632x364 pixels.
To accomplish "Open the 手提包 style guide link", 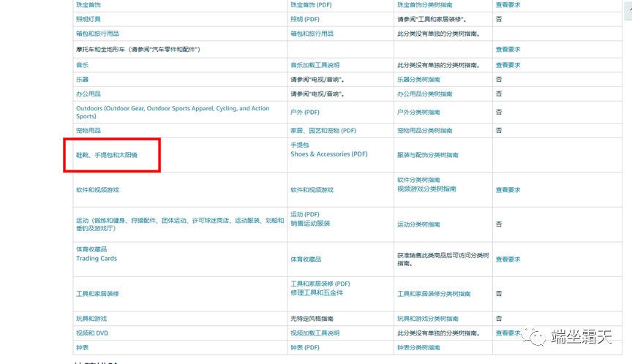I will click(x=300, y=145).
